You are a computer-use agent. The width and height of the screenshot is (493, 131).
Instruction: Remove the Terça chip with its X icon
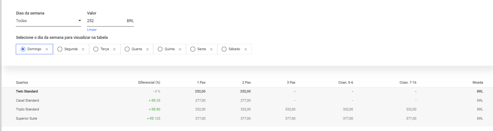tap(114, 49)
